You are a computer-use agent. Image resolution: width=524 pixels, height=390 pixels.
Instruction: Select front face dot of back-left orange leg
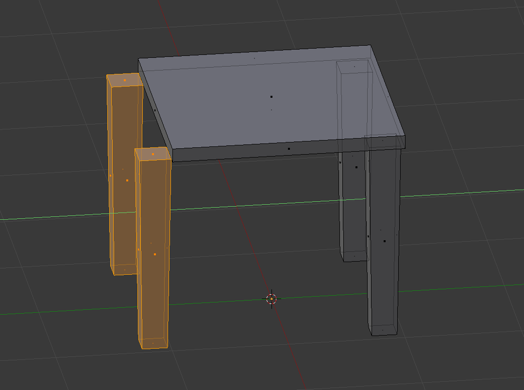pos(127,180)
